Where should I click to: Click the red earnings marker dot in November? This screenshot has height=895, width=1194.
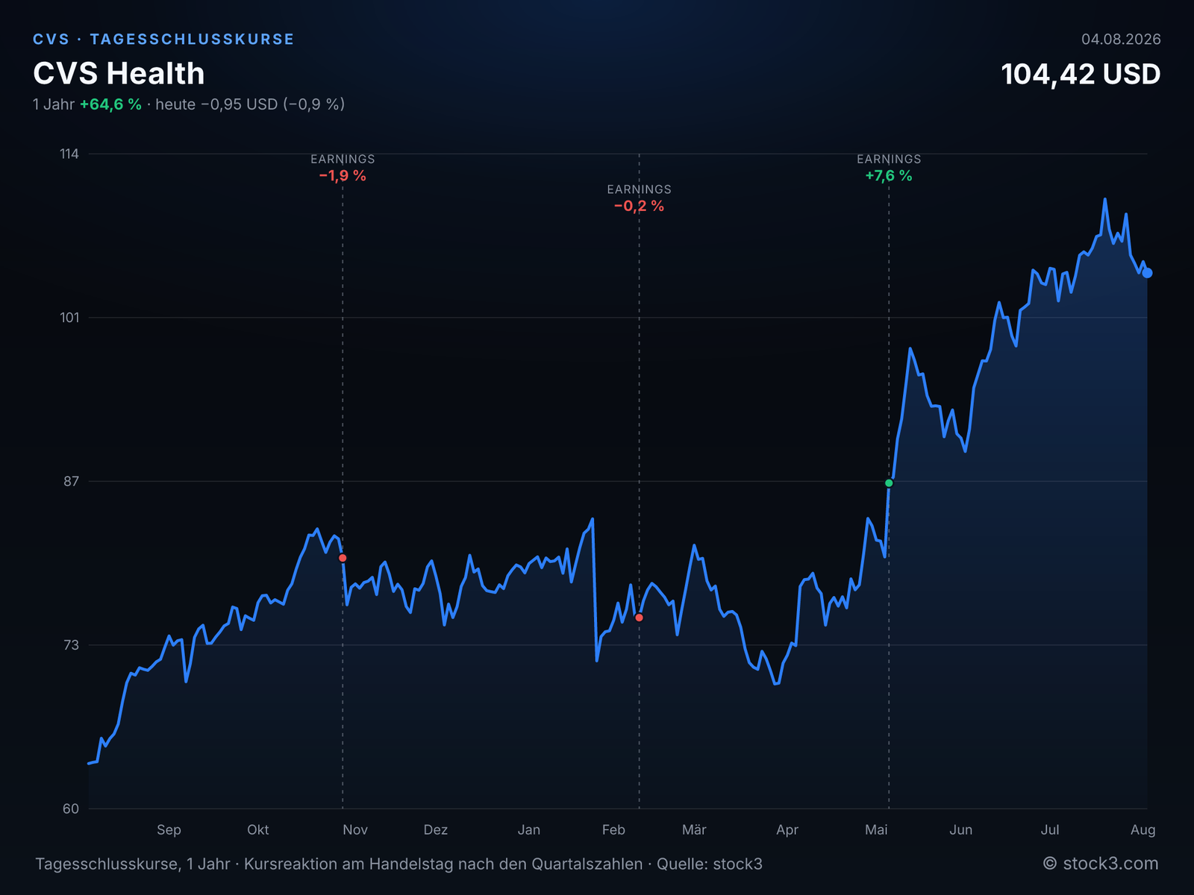(343, 558)
